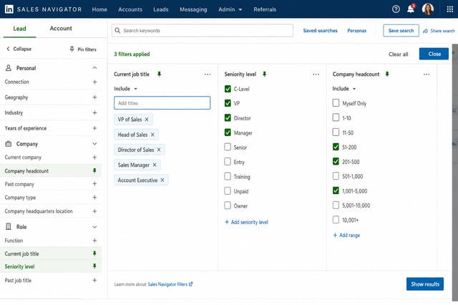Check the 10,001+ headcount checkbox
Screen dimensions: 458x305
(336, 220)
